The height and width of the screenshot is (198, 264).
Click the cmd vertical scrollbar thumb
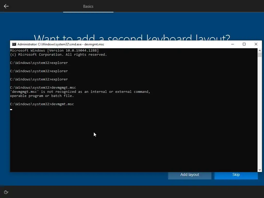click(x=260, y=55)
